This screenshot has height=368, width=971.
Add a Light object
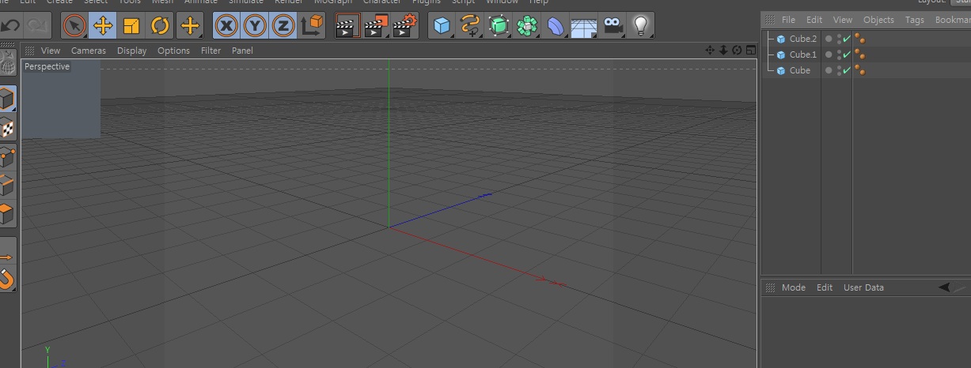click(x=641, y=25)
